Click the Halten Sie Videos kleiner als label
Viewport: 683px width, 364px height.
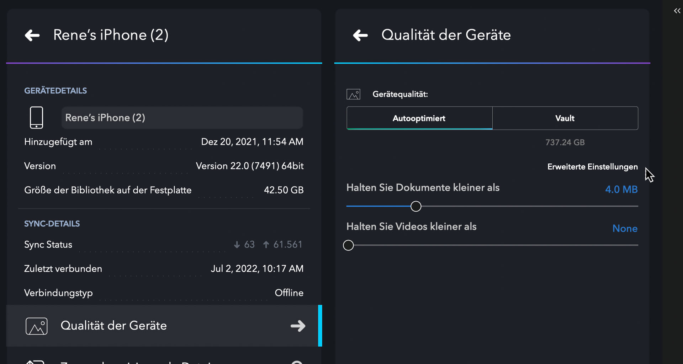(x=411, y=227)
